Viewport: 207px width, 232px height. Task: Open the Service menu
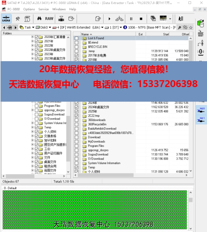pos(43,9)
